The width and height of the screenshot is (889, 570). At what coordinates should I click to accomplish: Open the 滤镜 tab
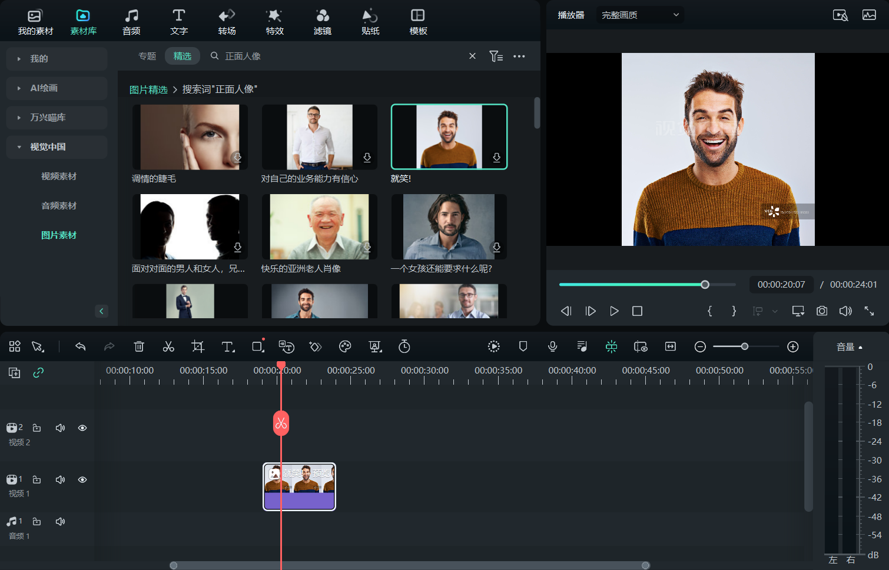(322, 22)
